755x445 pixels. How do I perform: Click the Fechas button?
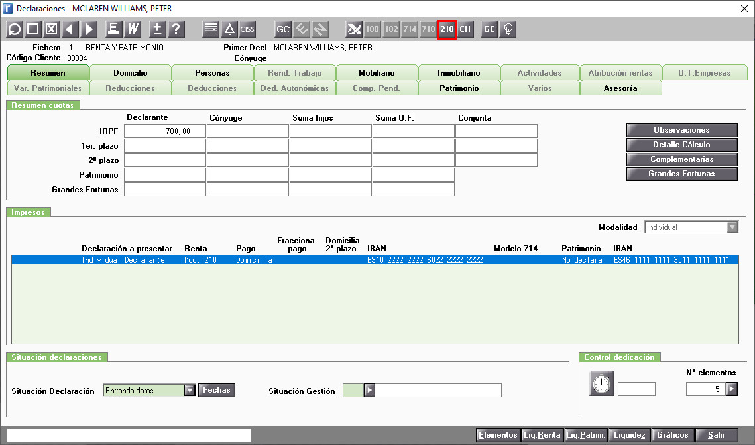tap(217, 390)
